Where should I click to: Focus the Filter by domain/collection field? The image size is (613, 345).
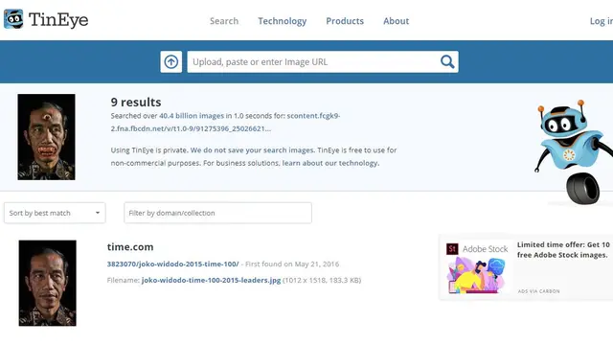pyautogui.click(x=217, y=213)
